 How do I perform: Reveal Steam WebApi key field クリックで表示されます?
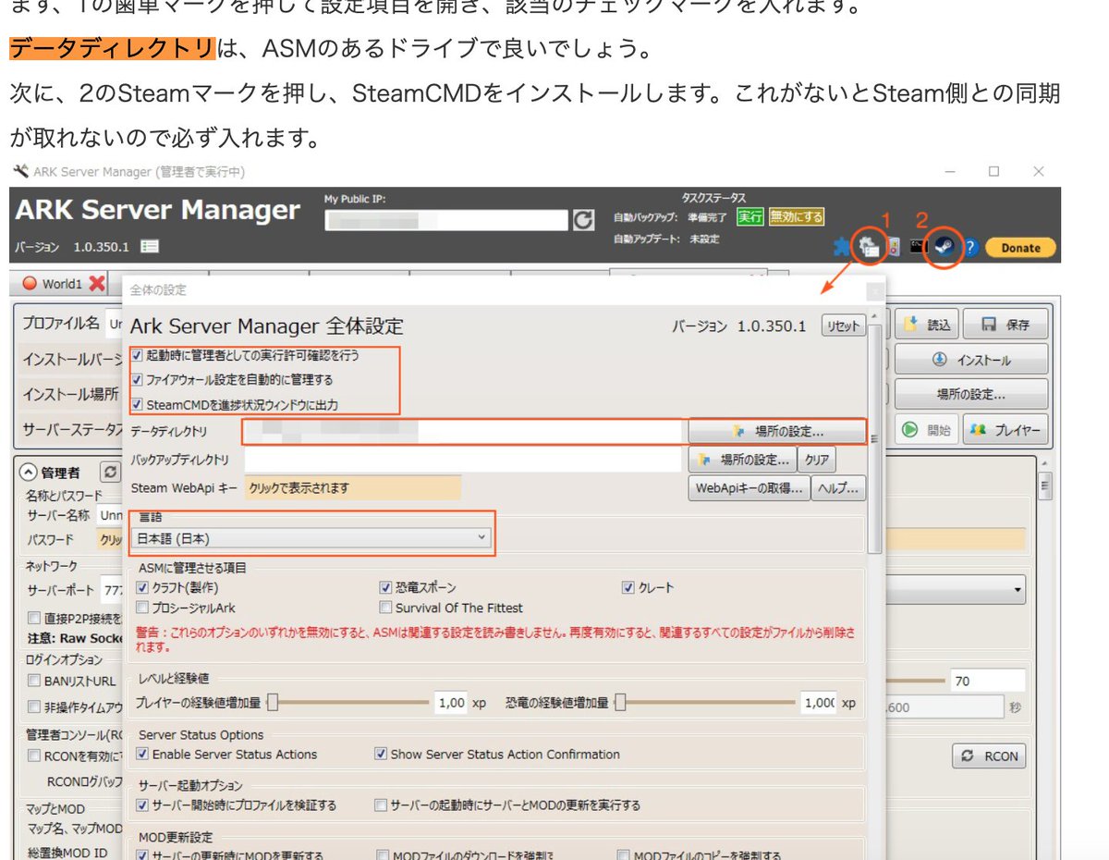coord(352,487)
